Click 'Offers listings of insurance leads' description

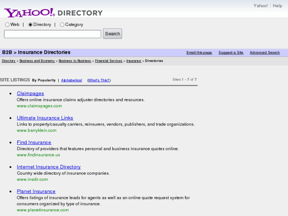[x=103, y=201]
